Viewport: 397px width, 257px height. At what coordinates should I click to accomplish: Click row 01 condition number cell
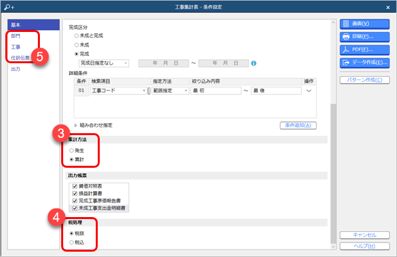coord(81,91)
